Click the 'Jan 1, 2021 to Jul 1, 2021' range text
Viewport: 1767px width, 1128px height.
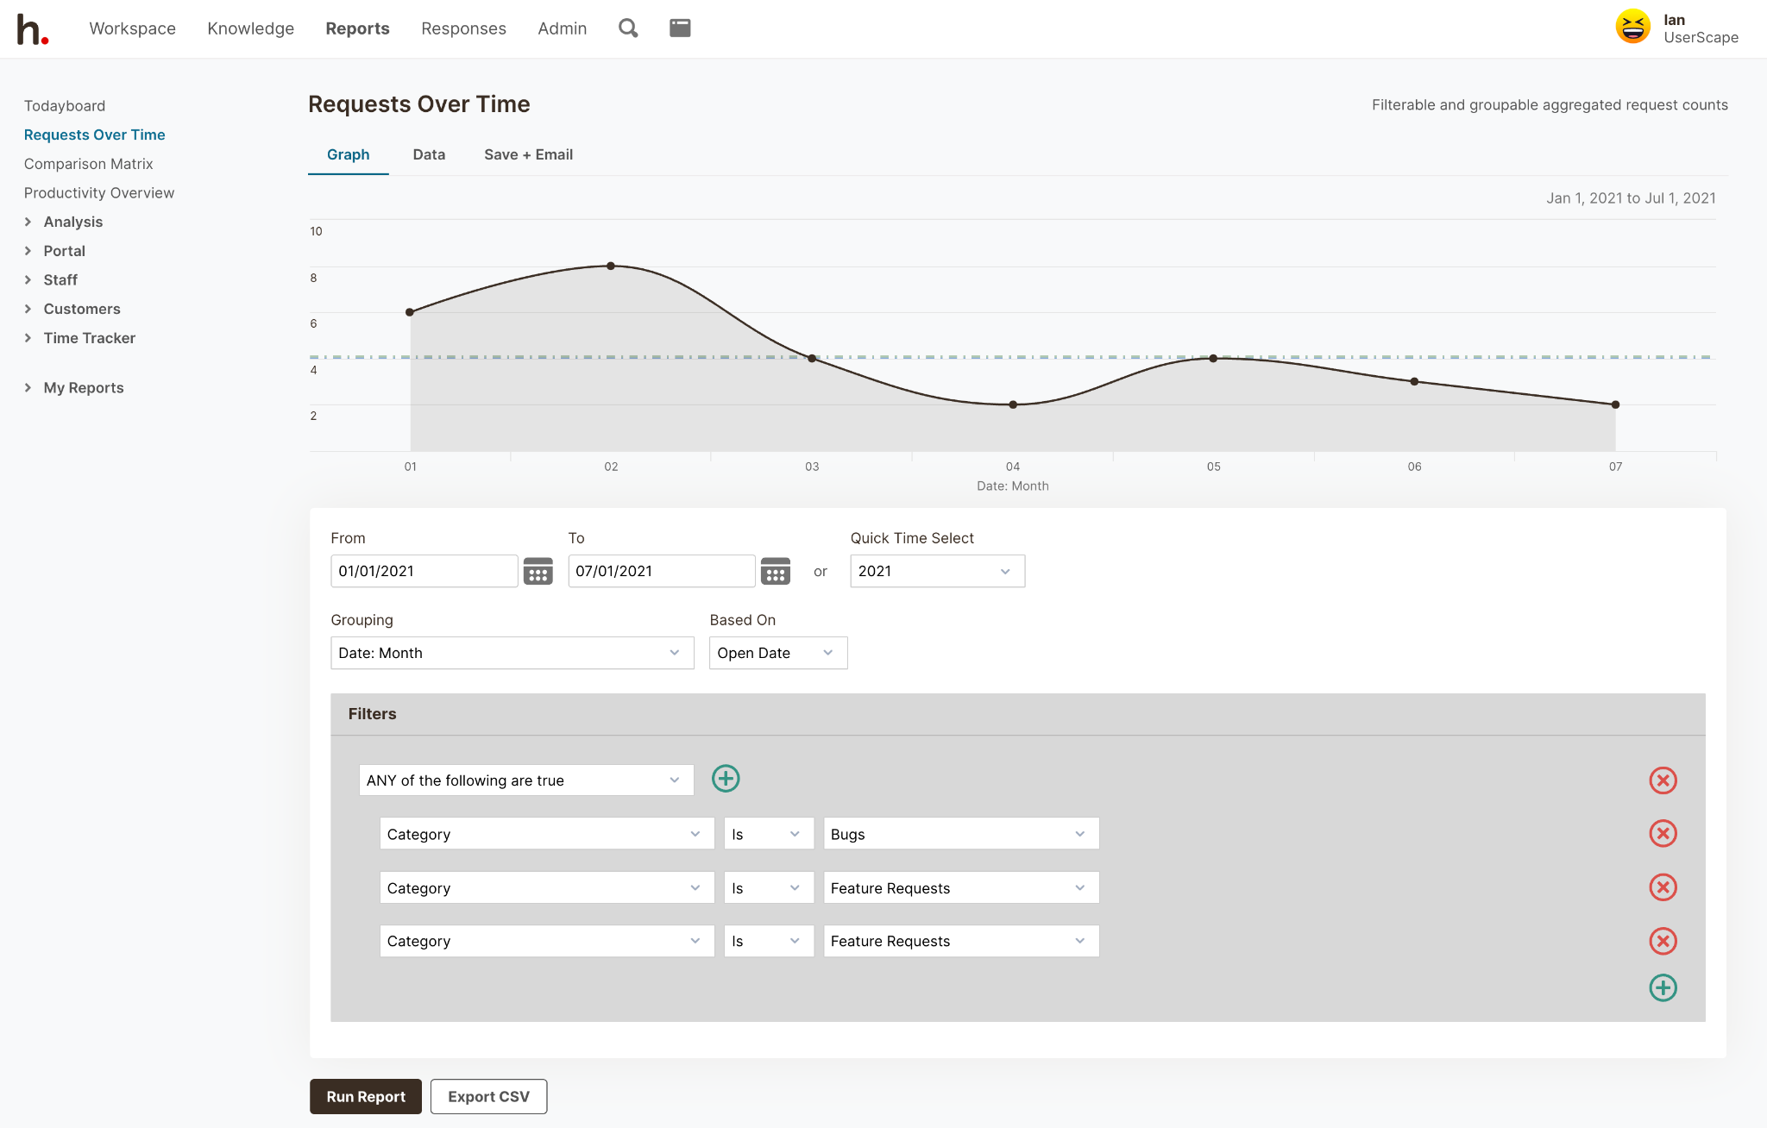coord(1631,198)
